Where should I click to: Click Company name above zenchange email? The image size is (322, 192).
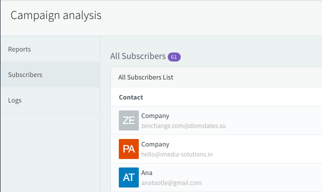click(155, 116)
